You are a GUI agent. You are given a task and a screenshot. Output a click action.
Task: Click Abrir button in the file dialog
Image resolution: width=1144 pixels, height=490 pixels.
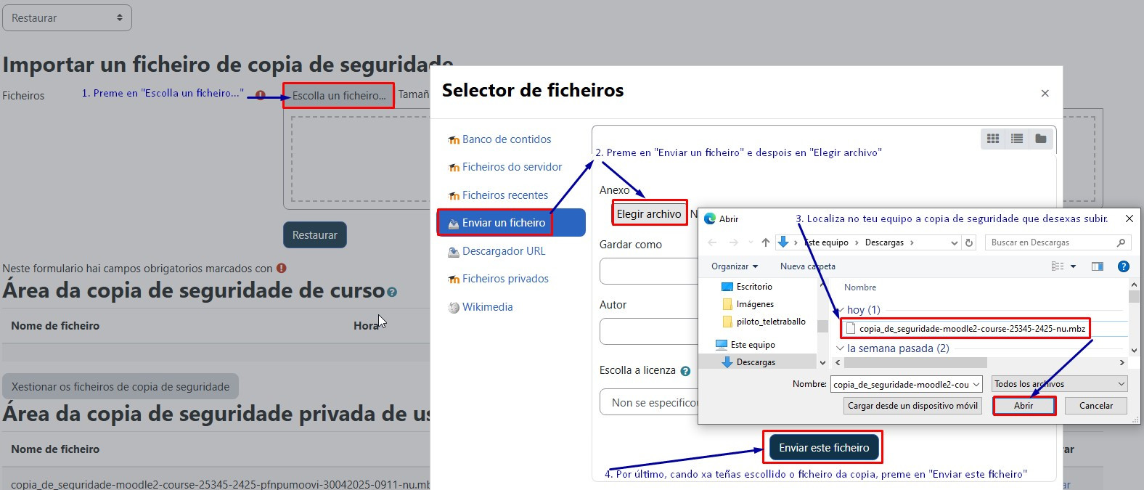pos(1024,406)
